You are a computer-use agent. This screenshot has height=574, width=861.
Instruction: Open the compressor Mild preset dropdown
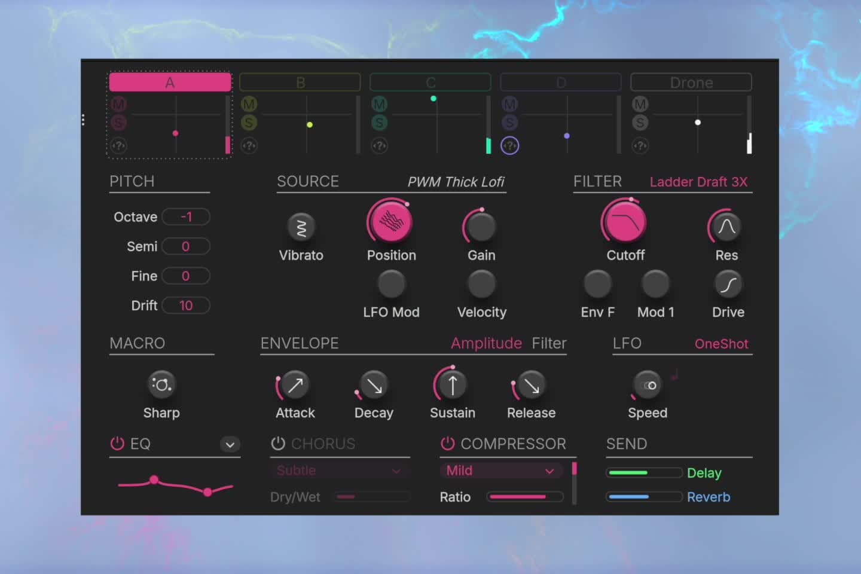click(500, 471)
